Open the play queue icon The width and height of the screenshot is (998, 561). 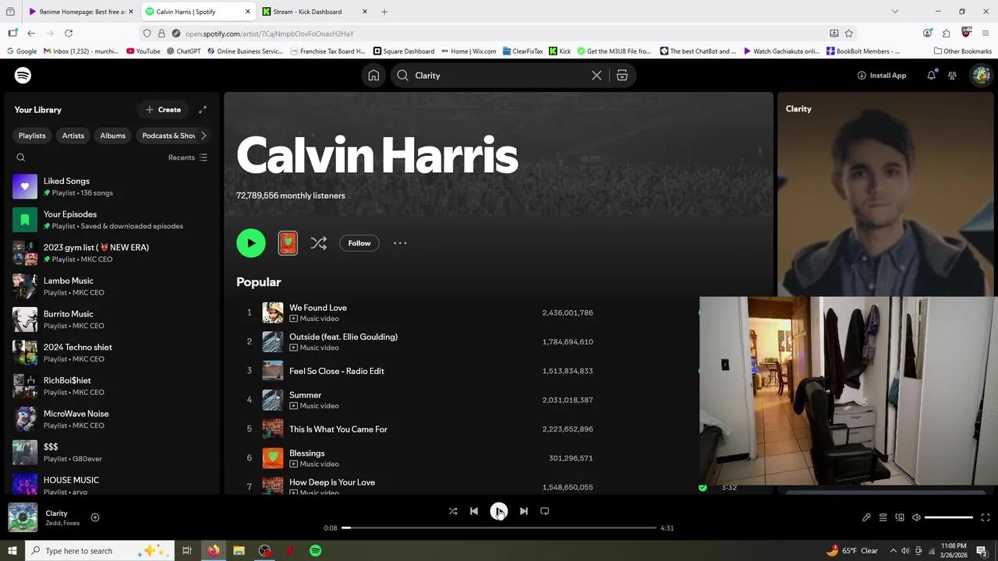click(883, 517)
